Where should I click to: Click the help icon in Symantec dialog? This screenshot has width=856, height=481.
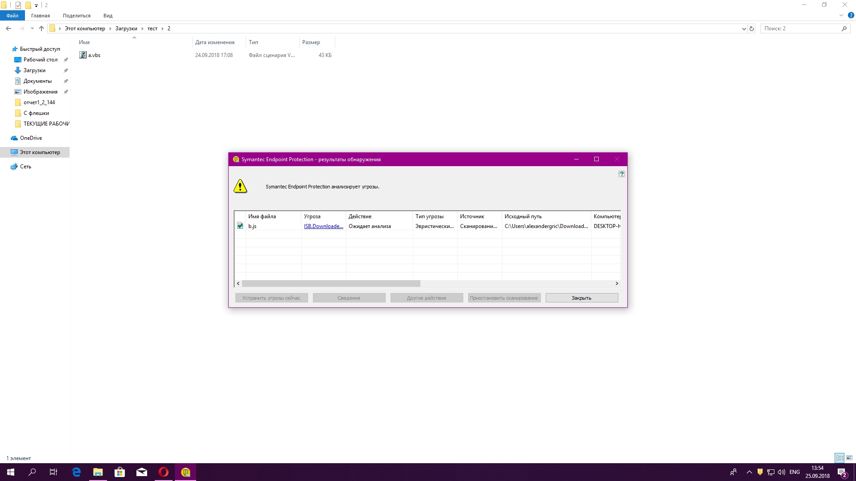[x=621, y=174]
